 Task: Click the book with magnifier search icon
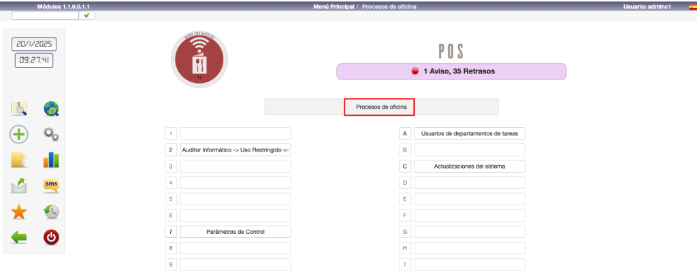pos(18,108)
